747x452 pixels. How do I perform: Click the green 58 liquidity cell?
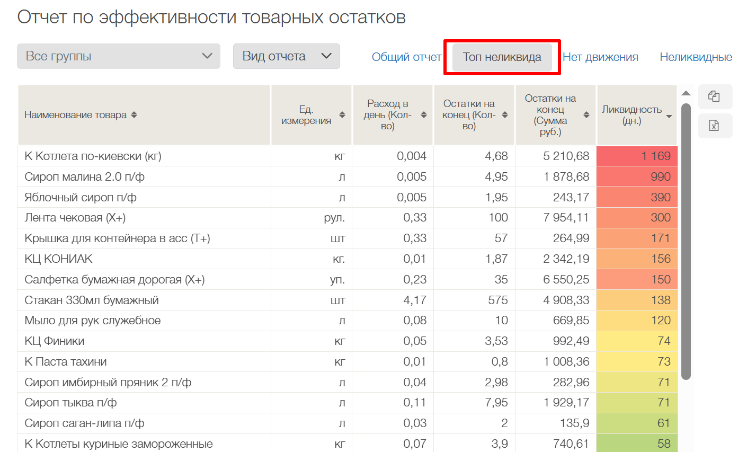(637, 444)
